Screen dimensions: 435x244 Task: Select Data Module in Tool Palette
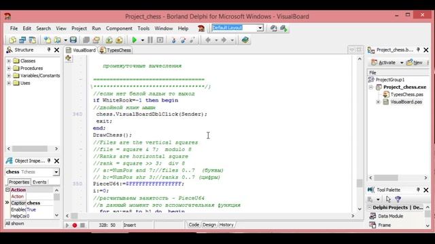390,216
